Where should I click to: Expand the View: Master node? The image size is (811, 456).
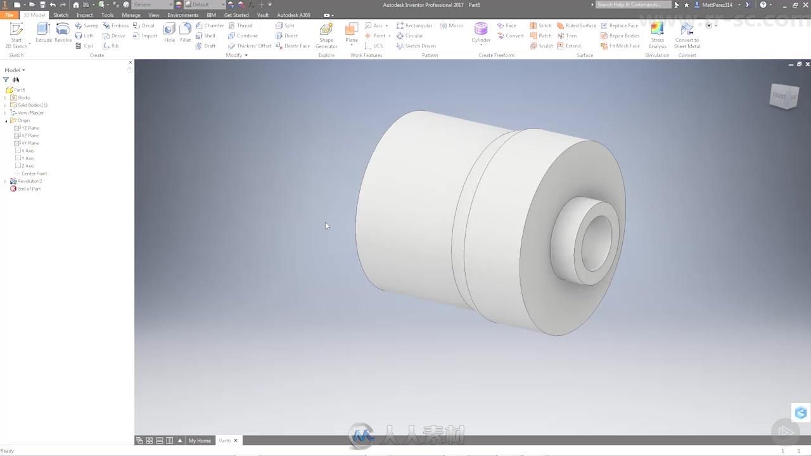click(x=6, y=113)
